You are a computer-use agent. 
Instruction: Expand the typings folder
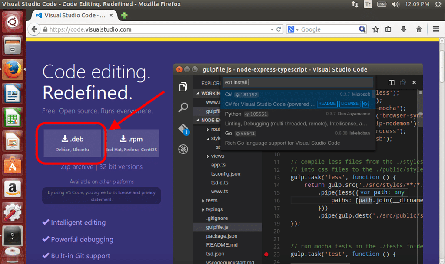click(x=203, y=210)
